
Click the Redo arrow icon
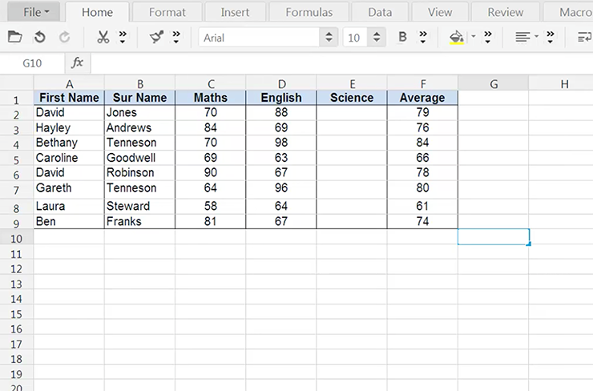point(64,38)
